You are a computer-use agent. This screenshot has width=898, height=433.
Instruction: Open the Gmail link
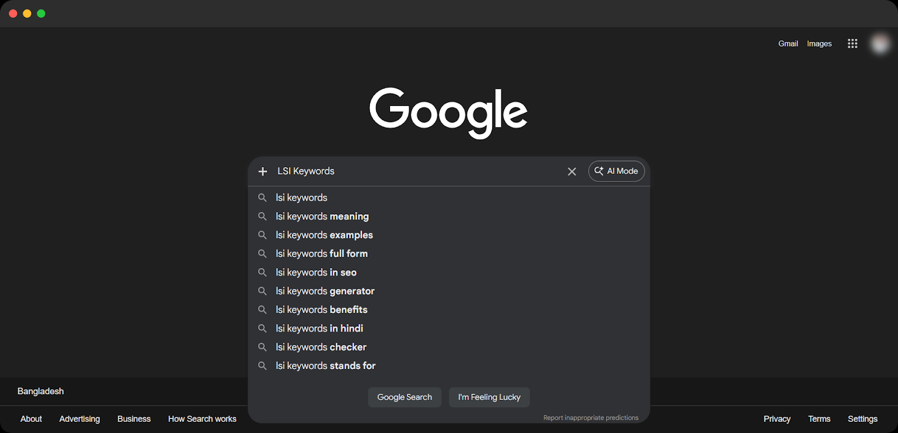788,44
